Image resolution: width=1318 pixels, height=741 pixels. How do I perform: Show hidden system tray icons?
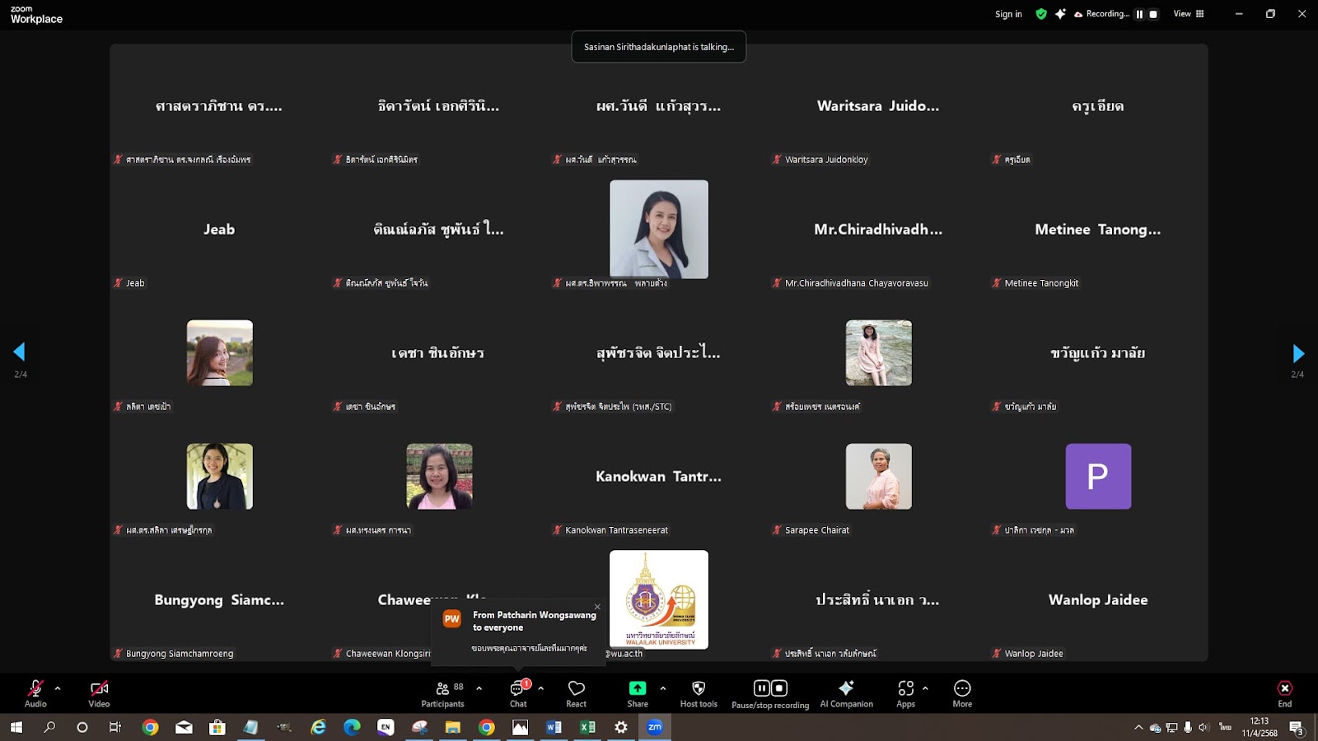(x=1138, y=727)
